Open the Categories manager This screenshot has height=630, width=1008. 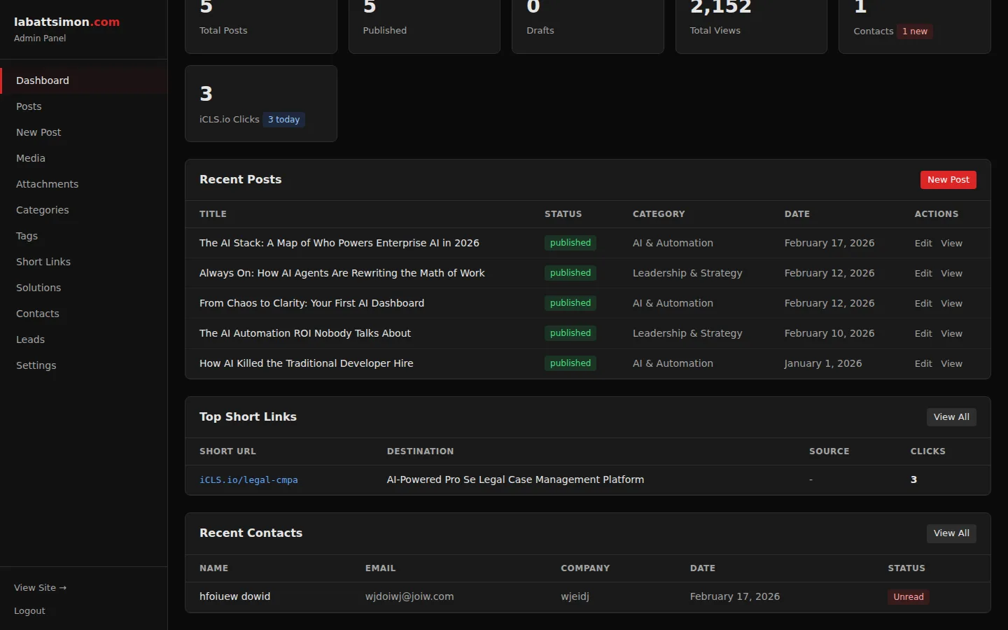click(42, 210)
